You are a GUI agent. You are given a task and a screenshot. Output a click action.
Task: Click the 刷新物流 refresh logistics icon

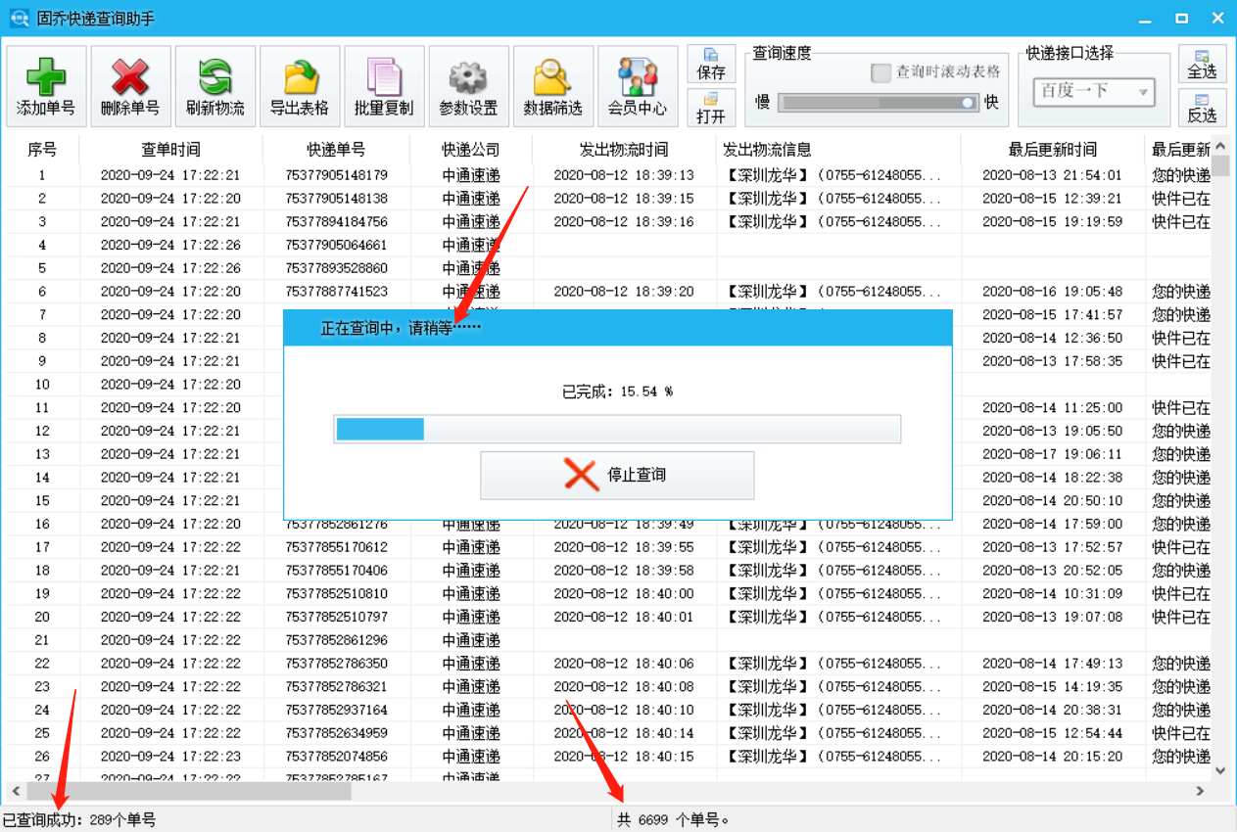(x=215, y=86)
